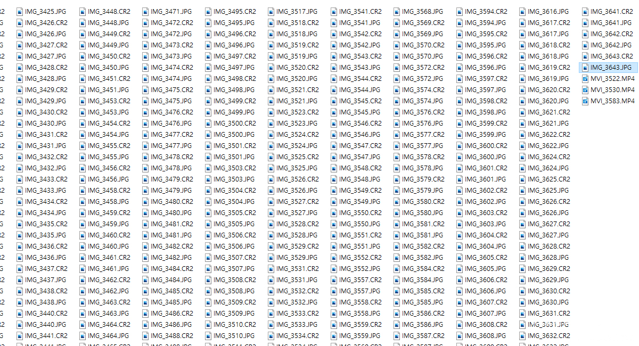Click the video icon next to MVI_3583.MP4

coord(585,101)
